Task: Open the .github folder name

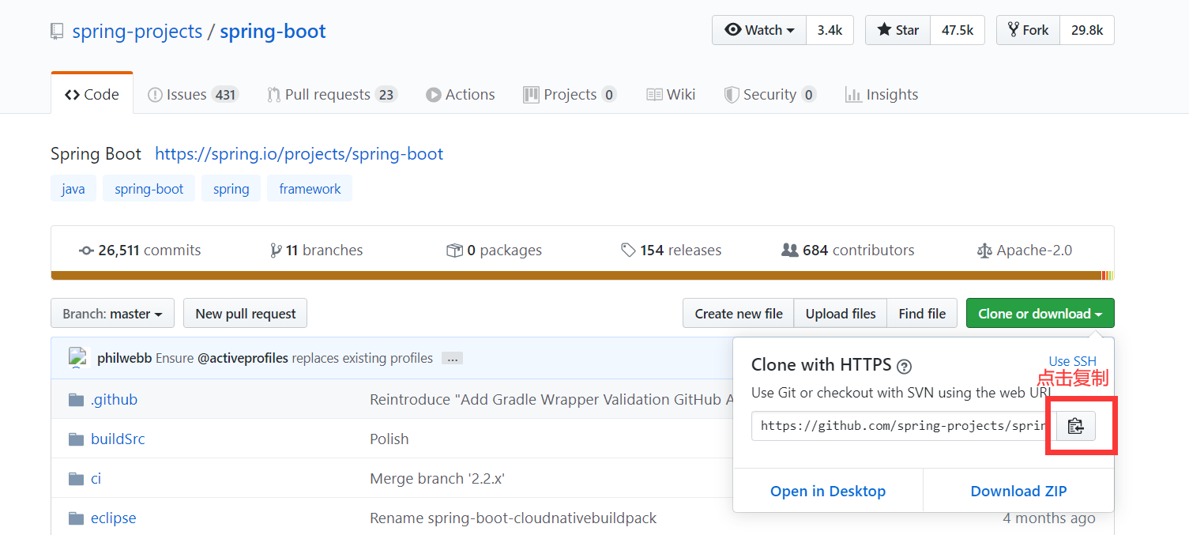Action: tap(114, 400)
